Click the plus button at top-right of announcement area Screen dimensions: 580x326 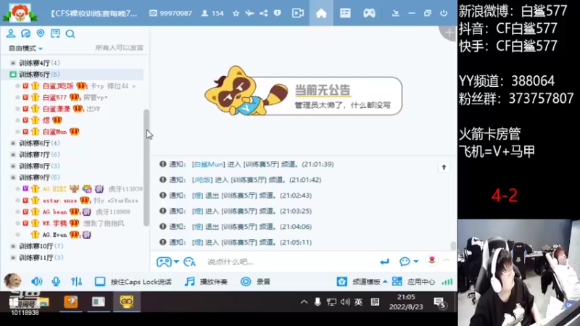click(x=448, y=33)
